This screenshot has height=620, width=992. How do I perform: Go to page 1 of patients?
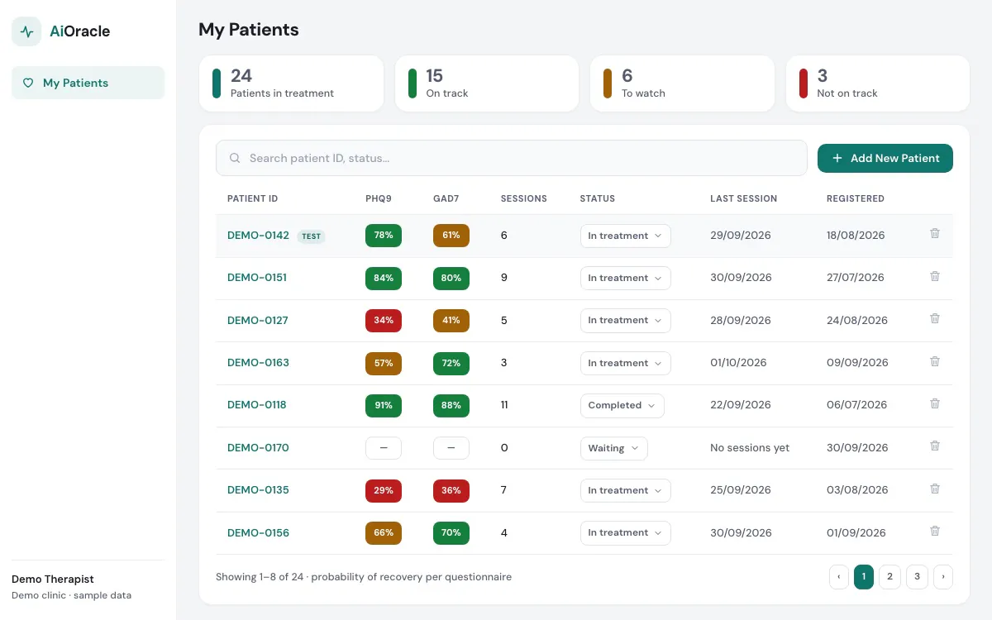pyautogui.click(x=864, y=577)
